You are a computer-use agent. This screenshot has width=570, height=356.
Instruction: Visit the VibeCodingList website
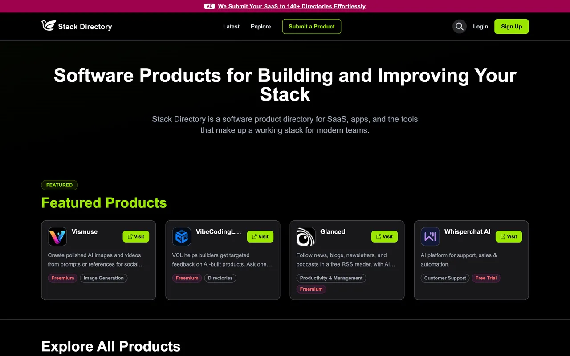(260, 236)
